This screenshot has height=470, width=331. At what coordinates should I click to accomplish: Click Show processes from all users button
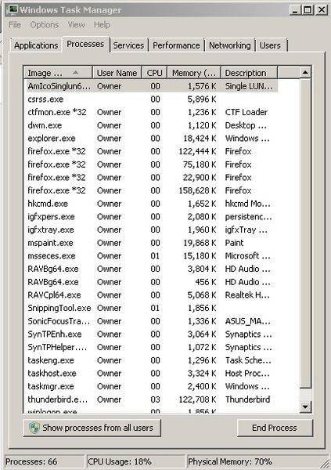(x=92, y=428)
